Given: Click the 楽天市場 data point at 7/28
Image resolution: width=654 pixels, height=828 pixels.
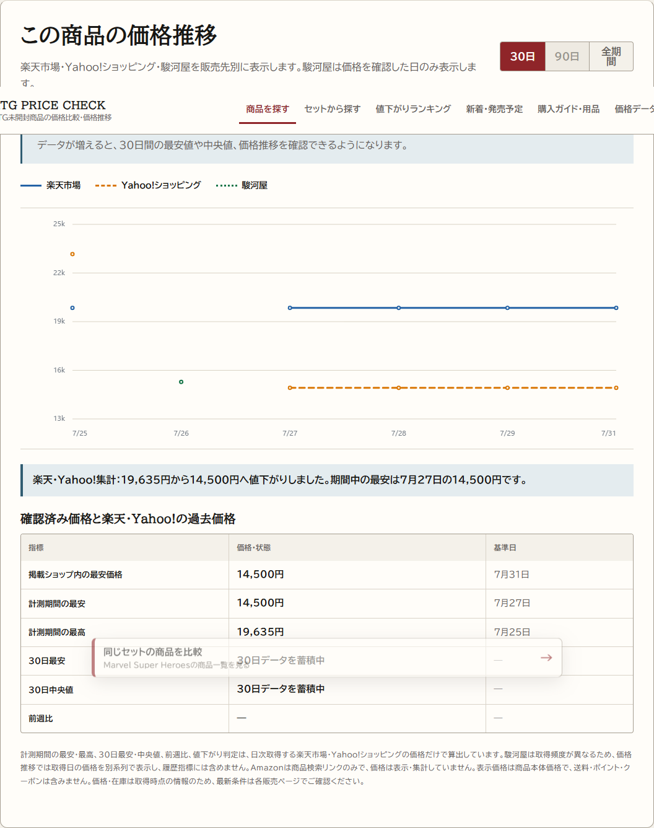Looking at the screenshot, I should 399,308.
